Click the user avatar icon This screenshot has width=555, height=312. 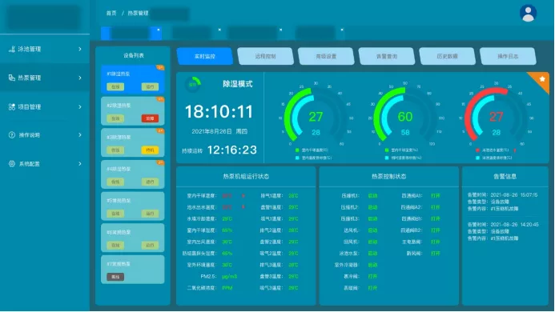coord(528,14)
